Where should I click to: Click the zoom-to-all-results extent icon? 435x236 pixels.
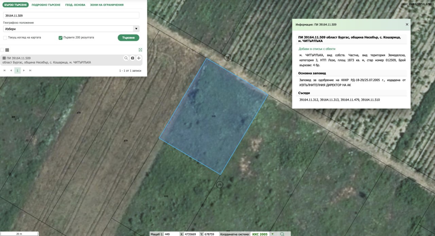pos(140,50)
